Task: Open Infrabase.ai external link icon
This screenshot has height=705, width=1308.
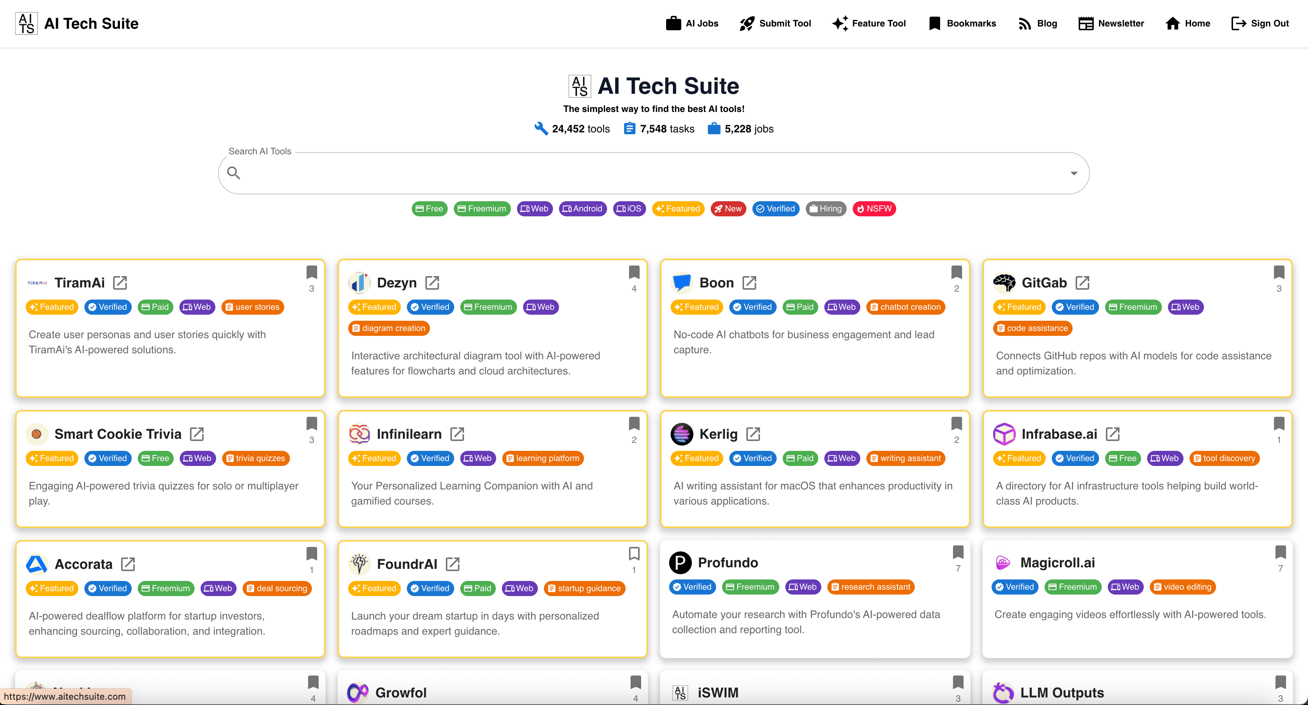Action: [x=1112, y=434]
